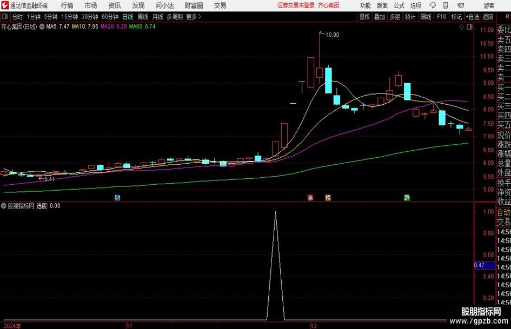Click the MA10: 7.95 label
This screenshot has height=329, width=511.
pyautogui.click(x=85, y=26)
